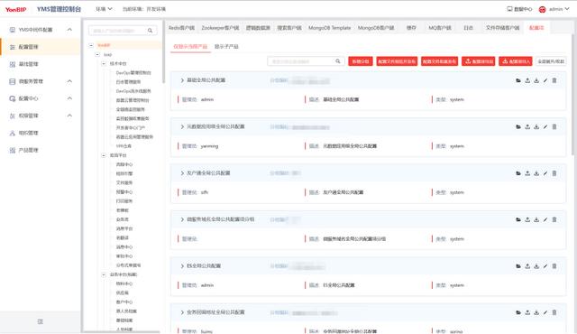Click download icon on the sfh-managed card

click(x=536, y=173)
